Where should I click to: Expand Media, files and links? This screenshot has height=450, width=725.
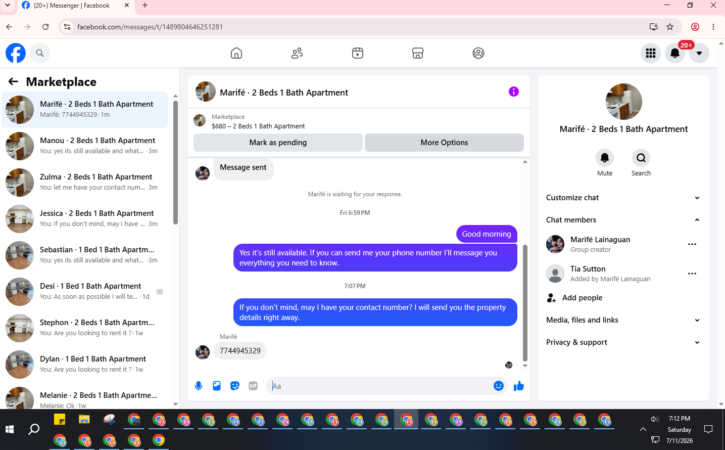(x=623, y=320)
